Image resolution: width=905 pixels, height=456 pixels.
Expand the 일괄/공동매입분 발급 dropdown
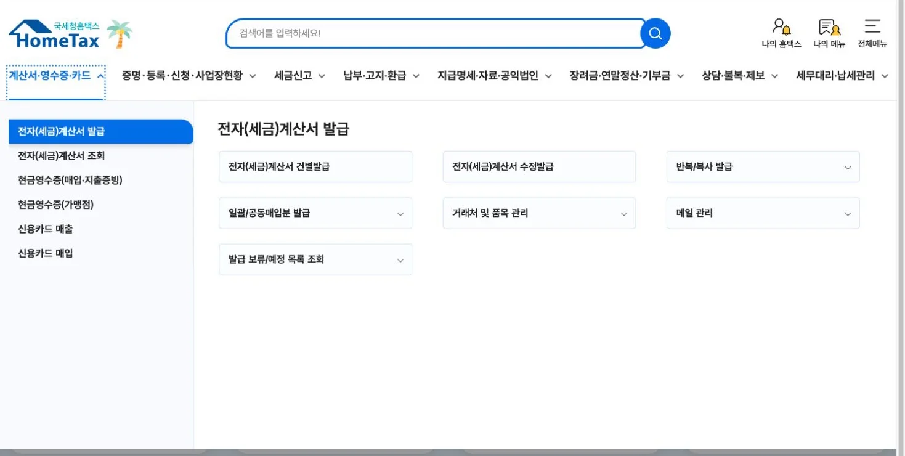315,213
